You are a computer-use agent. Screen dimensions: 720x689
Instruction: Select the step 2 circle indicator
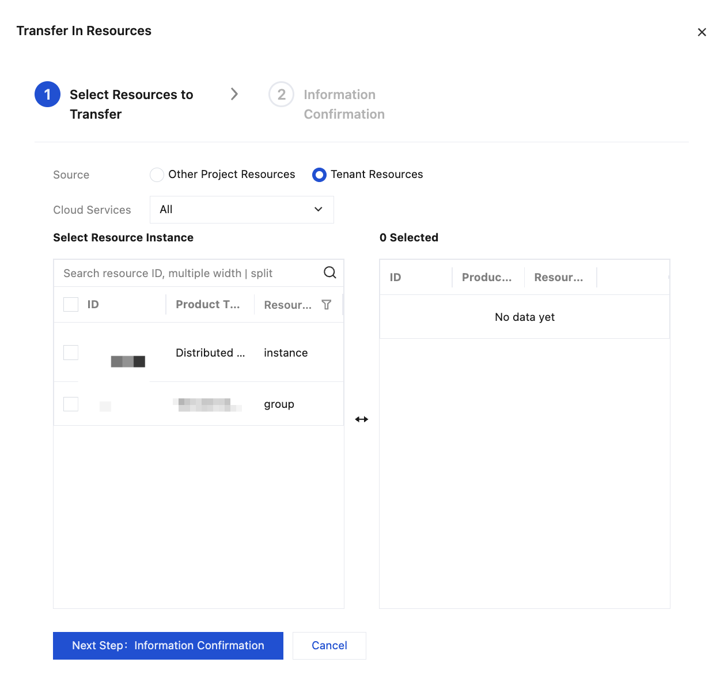(x=281, y=94)
